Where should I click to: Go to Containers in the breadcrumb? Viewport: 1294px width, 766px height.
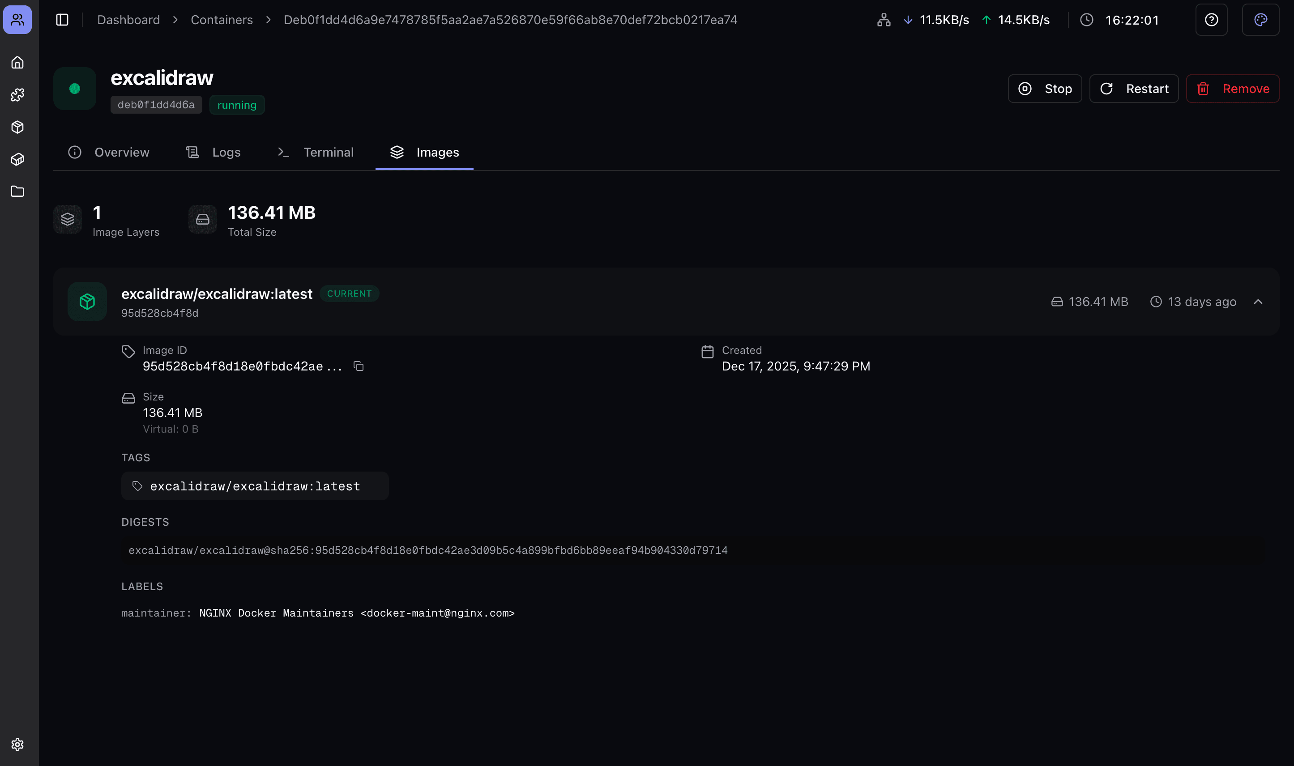(x=222, y=20)
